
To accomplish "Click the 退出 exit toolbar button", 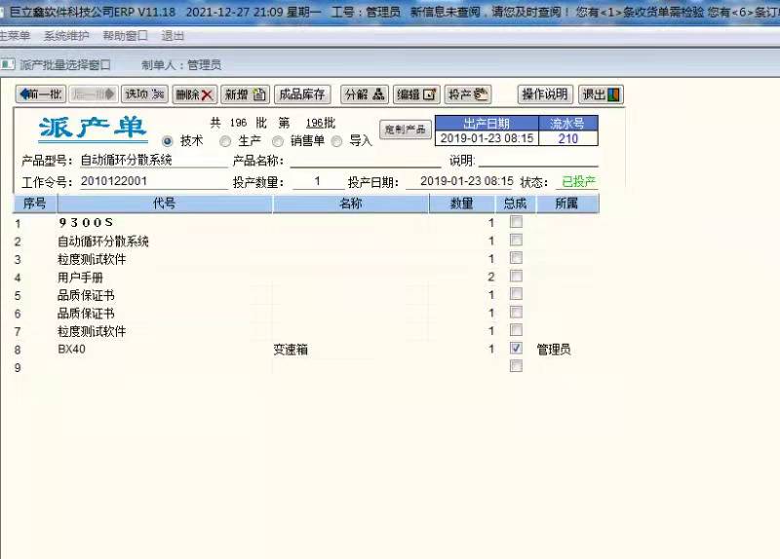I will click(x=601, y=94).
